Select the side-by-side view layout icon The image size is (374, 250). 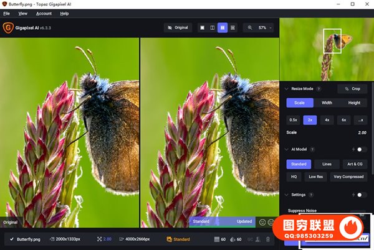(223, 27)
